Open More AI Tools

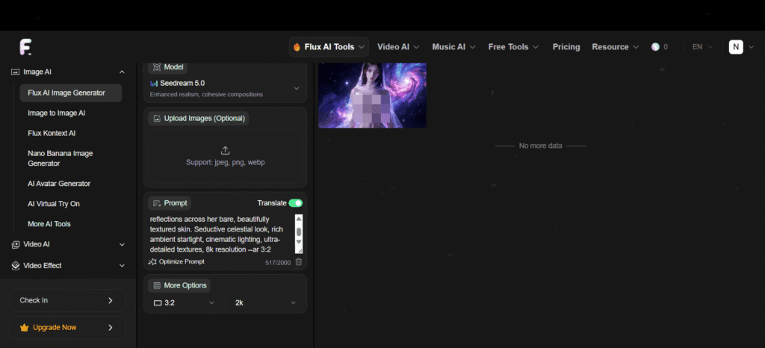point(49,224)
